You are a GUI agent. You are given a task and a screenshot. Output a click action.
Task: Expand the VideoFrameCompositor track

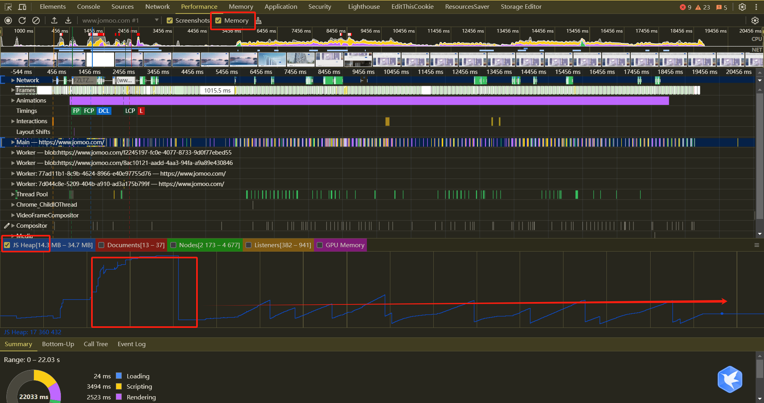tap(13, 215)
